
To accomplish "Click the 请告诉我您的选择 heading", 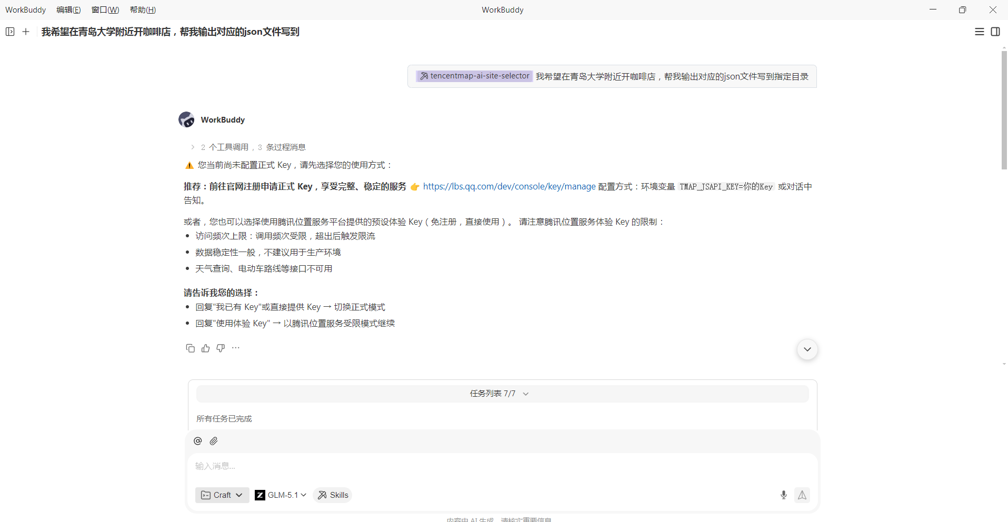I will (222, 293).
